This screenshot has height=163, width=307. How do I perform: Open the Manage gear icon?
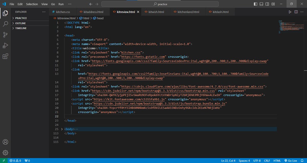pyautogui.click(x=5, y=153)
